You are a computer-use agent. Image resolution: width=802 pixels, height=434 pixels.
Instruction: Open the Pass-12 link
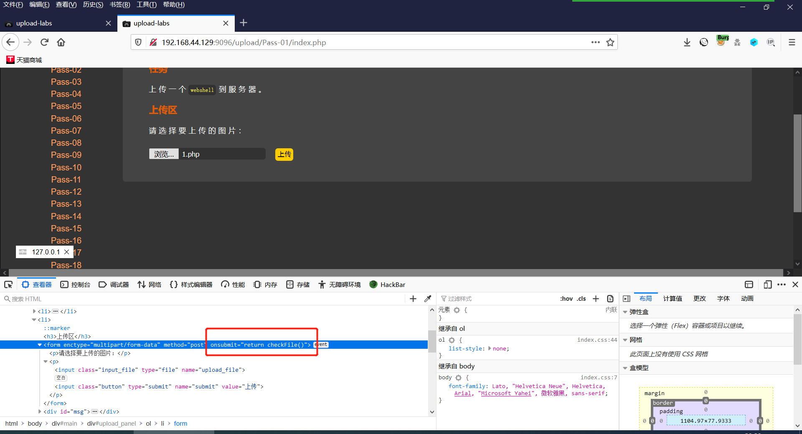pos(66,192)
